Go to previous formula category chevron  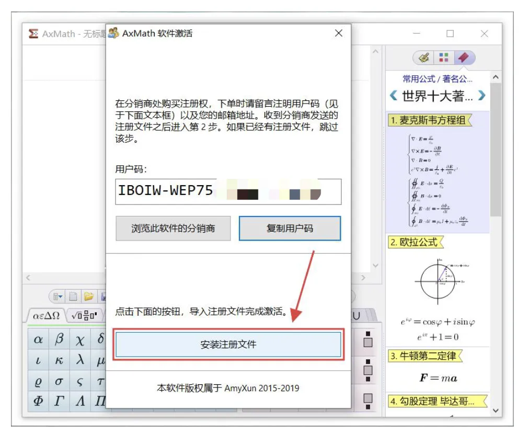tap(394, 96)
